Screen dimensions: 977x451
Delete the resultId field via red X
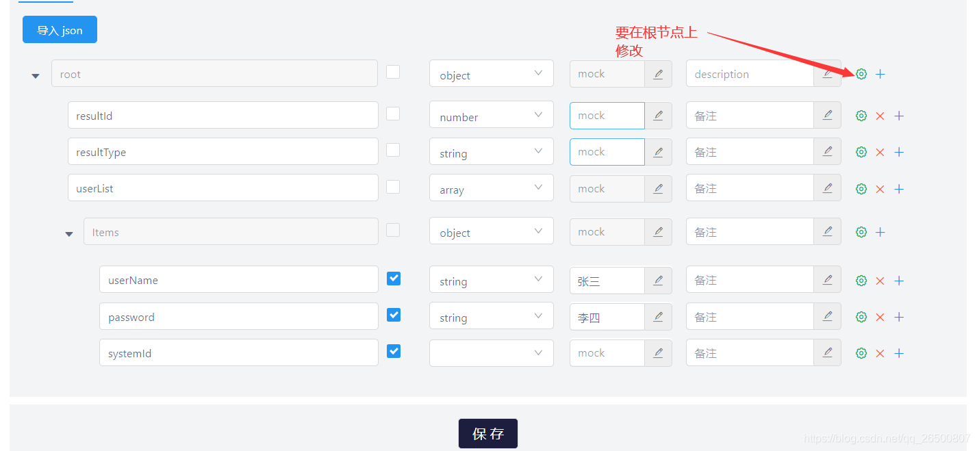pos(880,116)
